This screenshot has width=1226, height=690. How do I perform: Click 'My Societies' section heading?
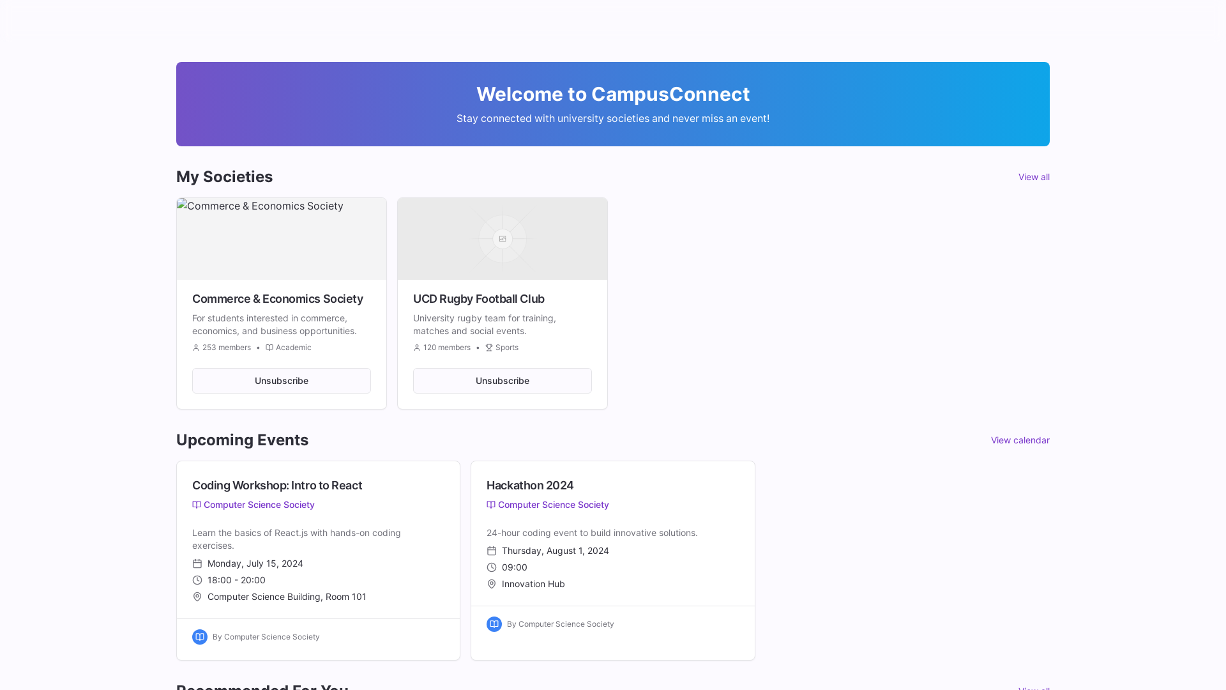(225, 177)
